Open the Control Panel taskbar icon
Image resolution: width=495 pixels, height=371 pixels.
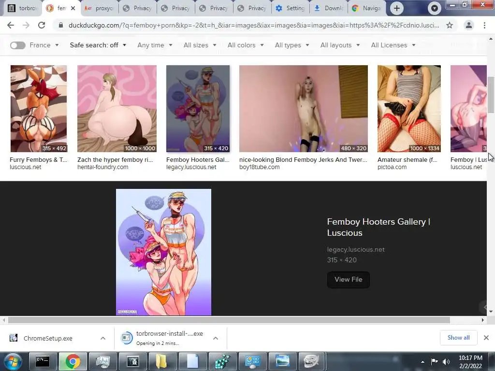[x=252, y=361]
